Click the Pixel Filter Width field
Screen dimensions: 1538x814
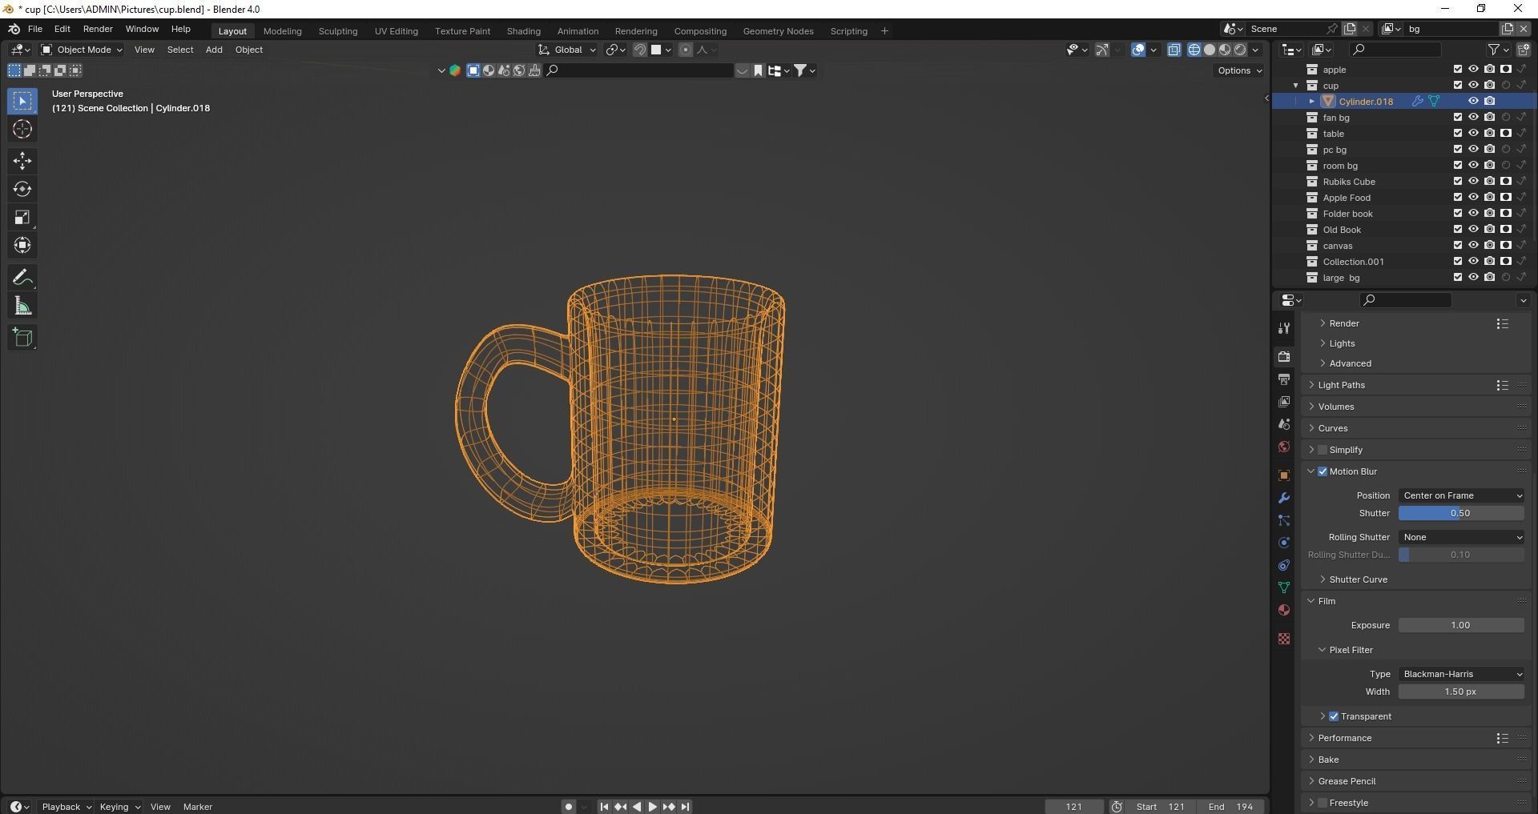tap(1461, 692)
